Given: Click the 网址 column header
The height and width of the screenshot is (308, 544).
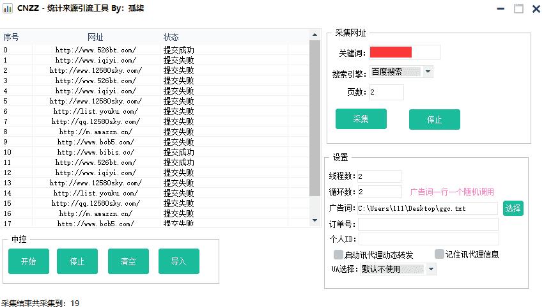Looking at the screenshot, I should pos(95,37).
